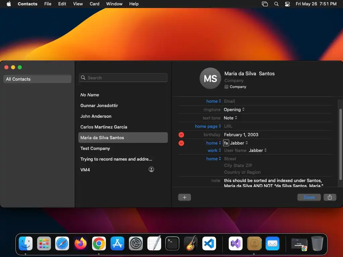The image size is (343, 257).
Task: Open the Jabber service dropdown beside fa
Action: click(239, 143)
